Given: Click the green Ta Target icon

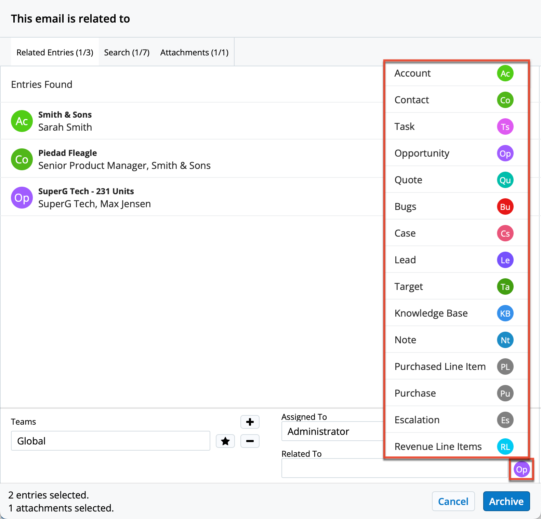Looking at the screenshot, I should coord(505,287).
